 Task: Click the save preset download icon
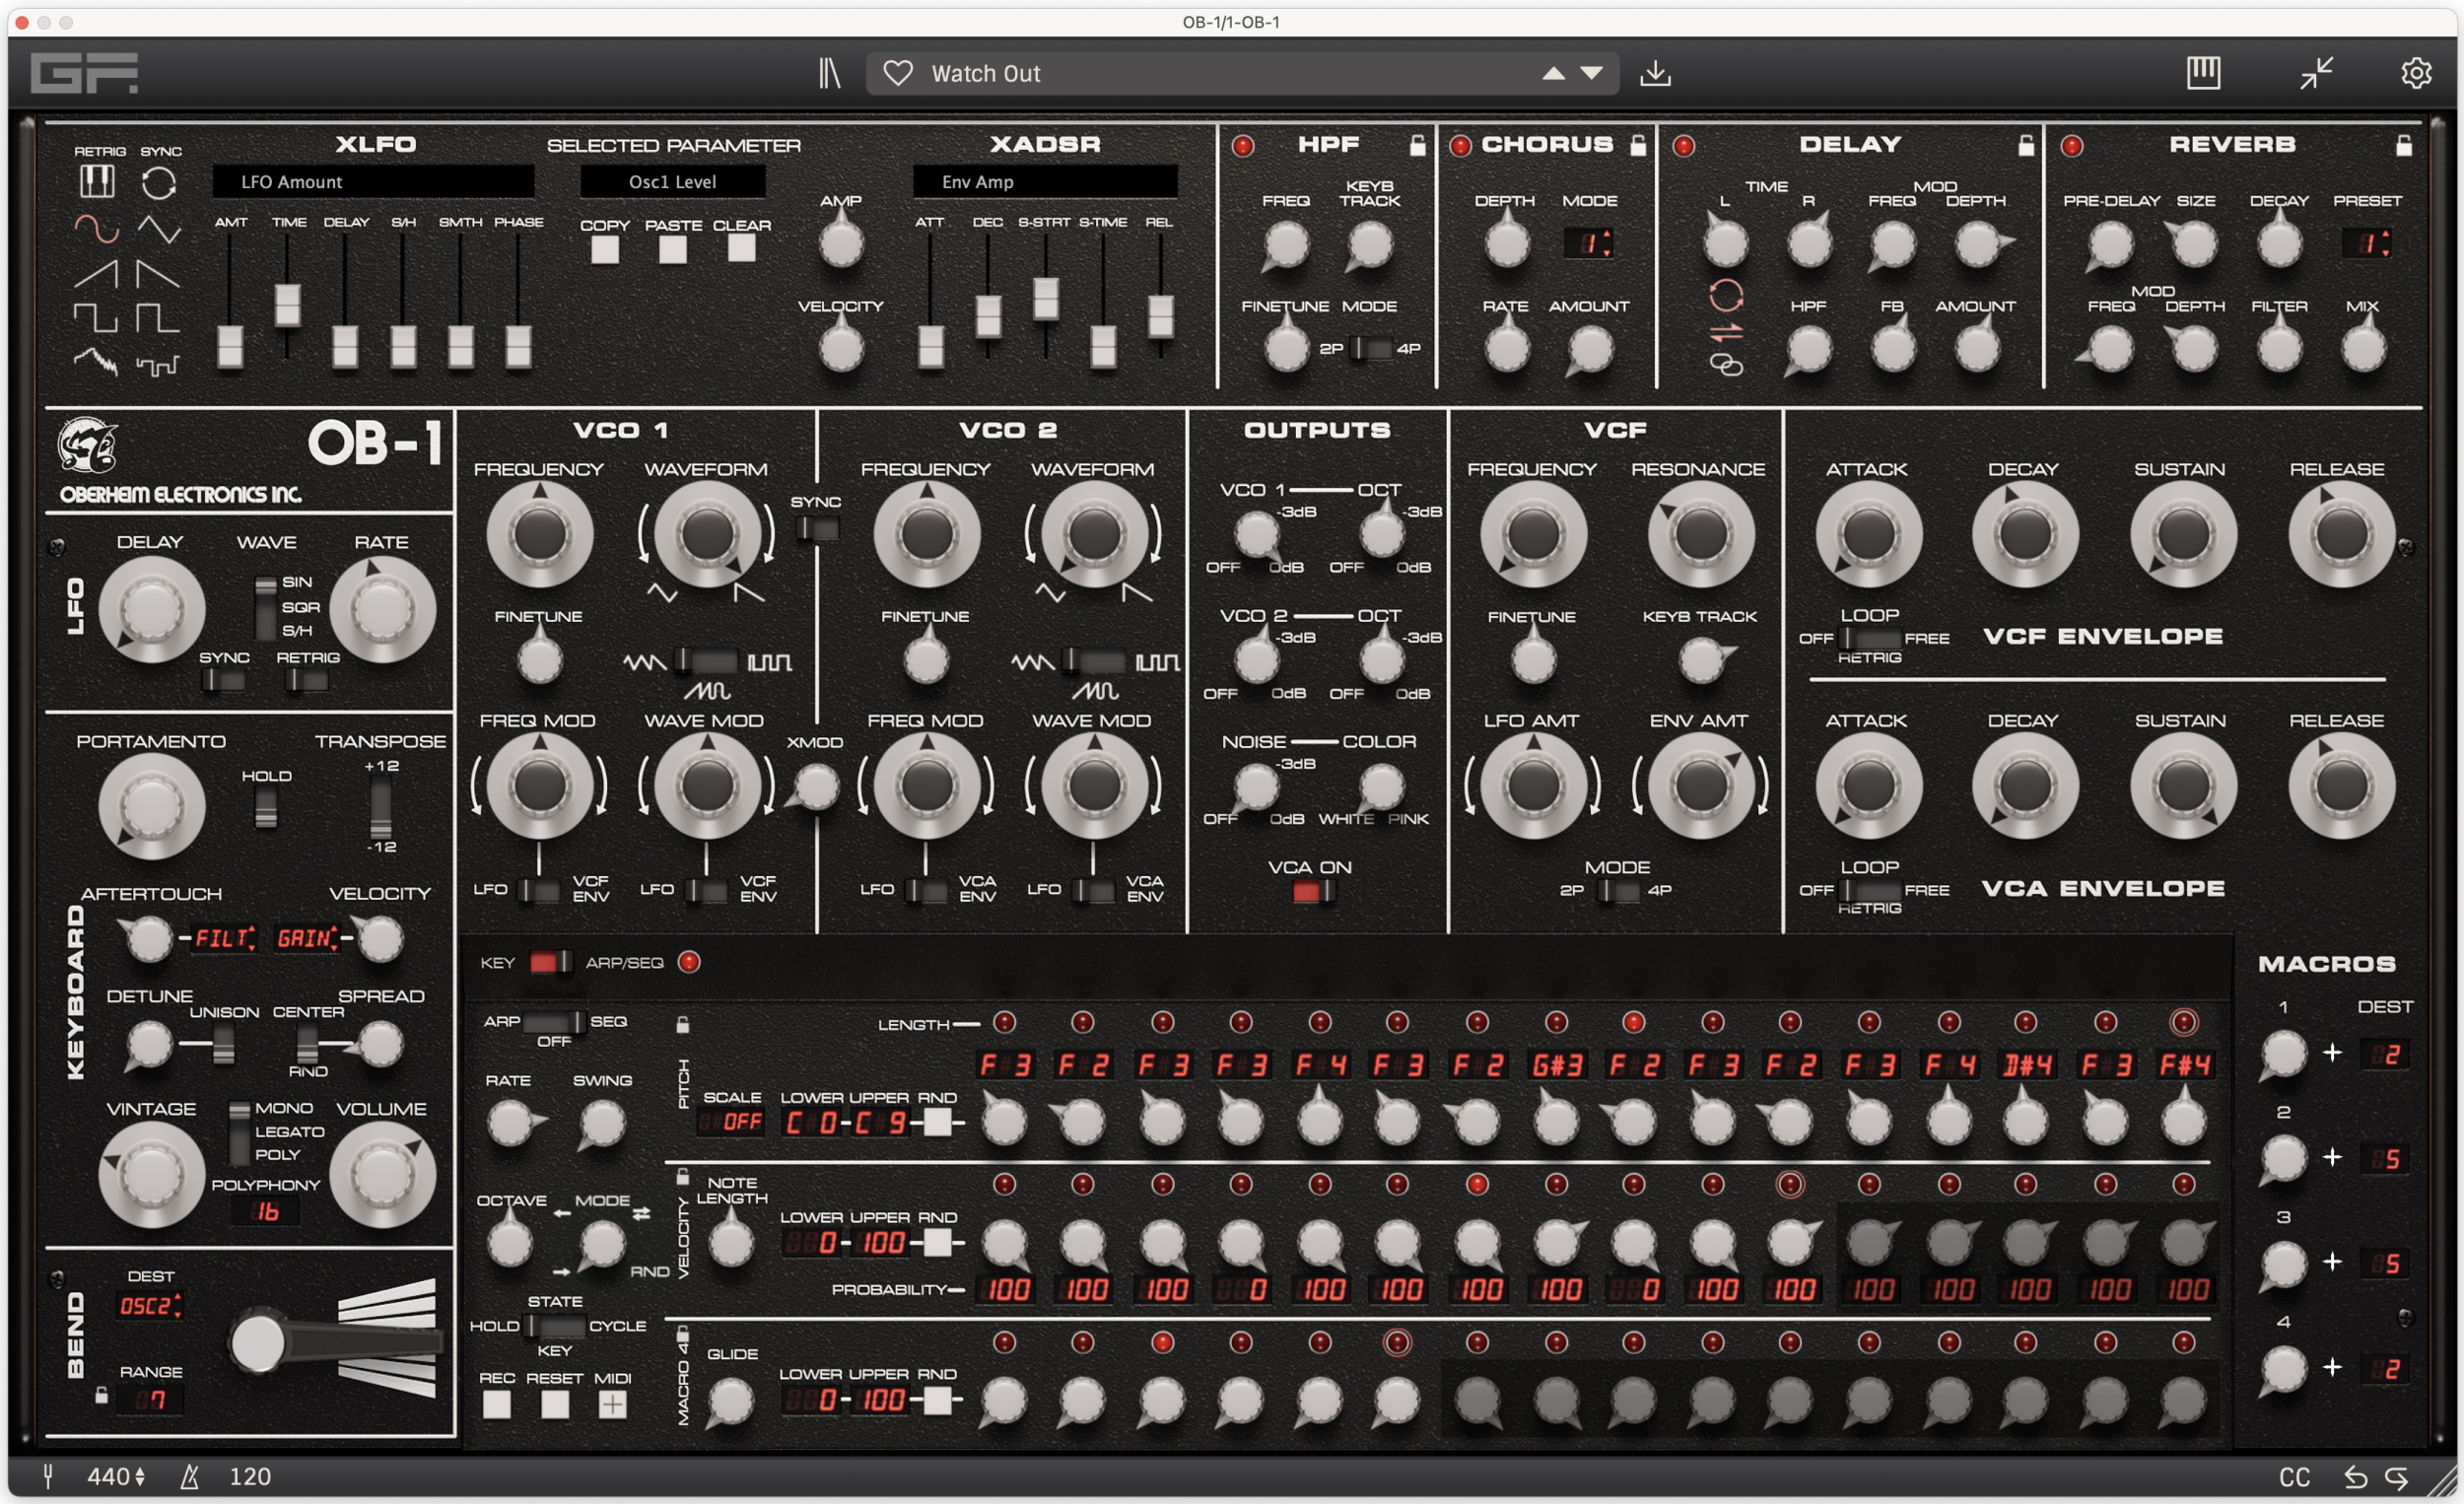[1655, 73]
